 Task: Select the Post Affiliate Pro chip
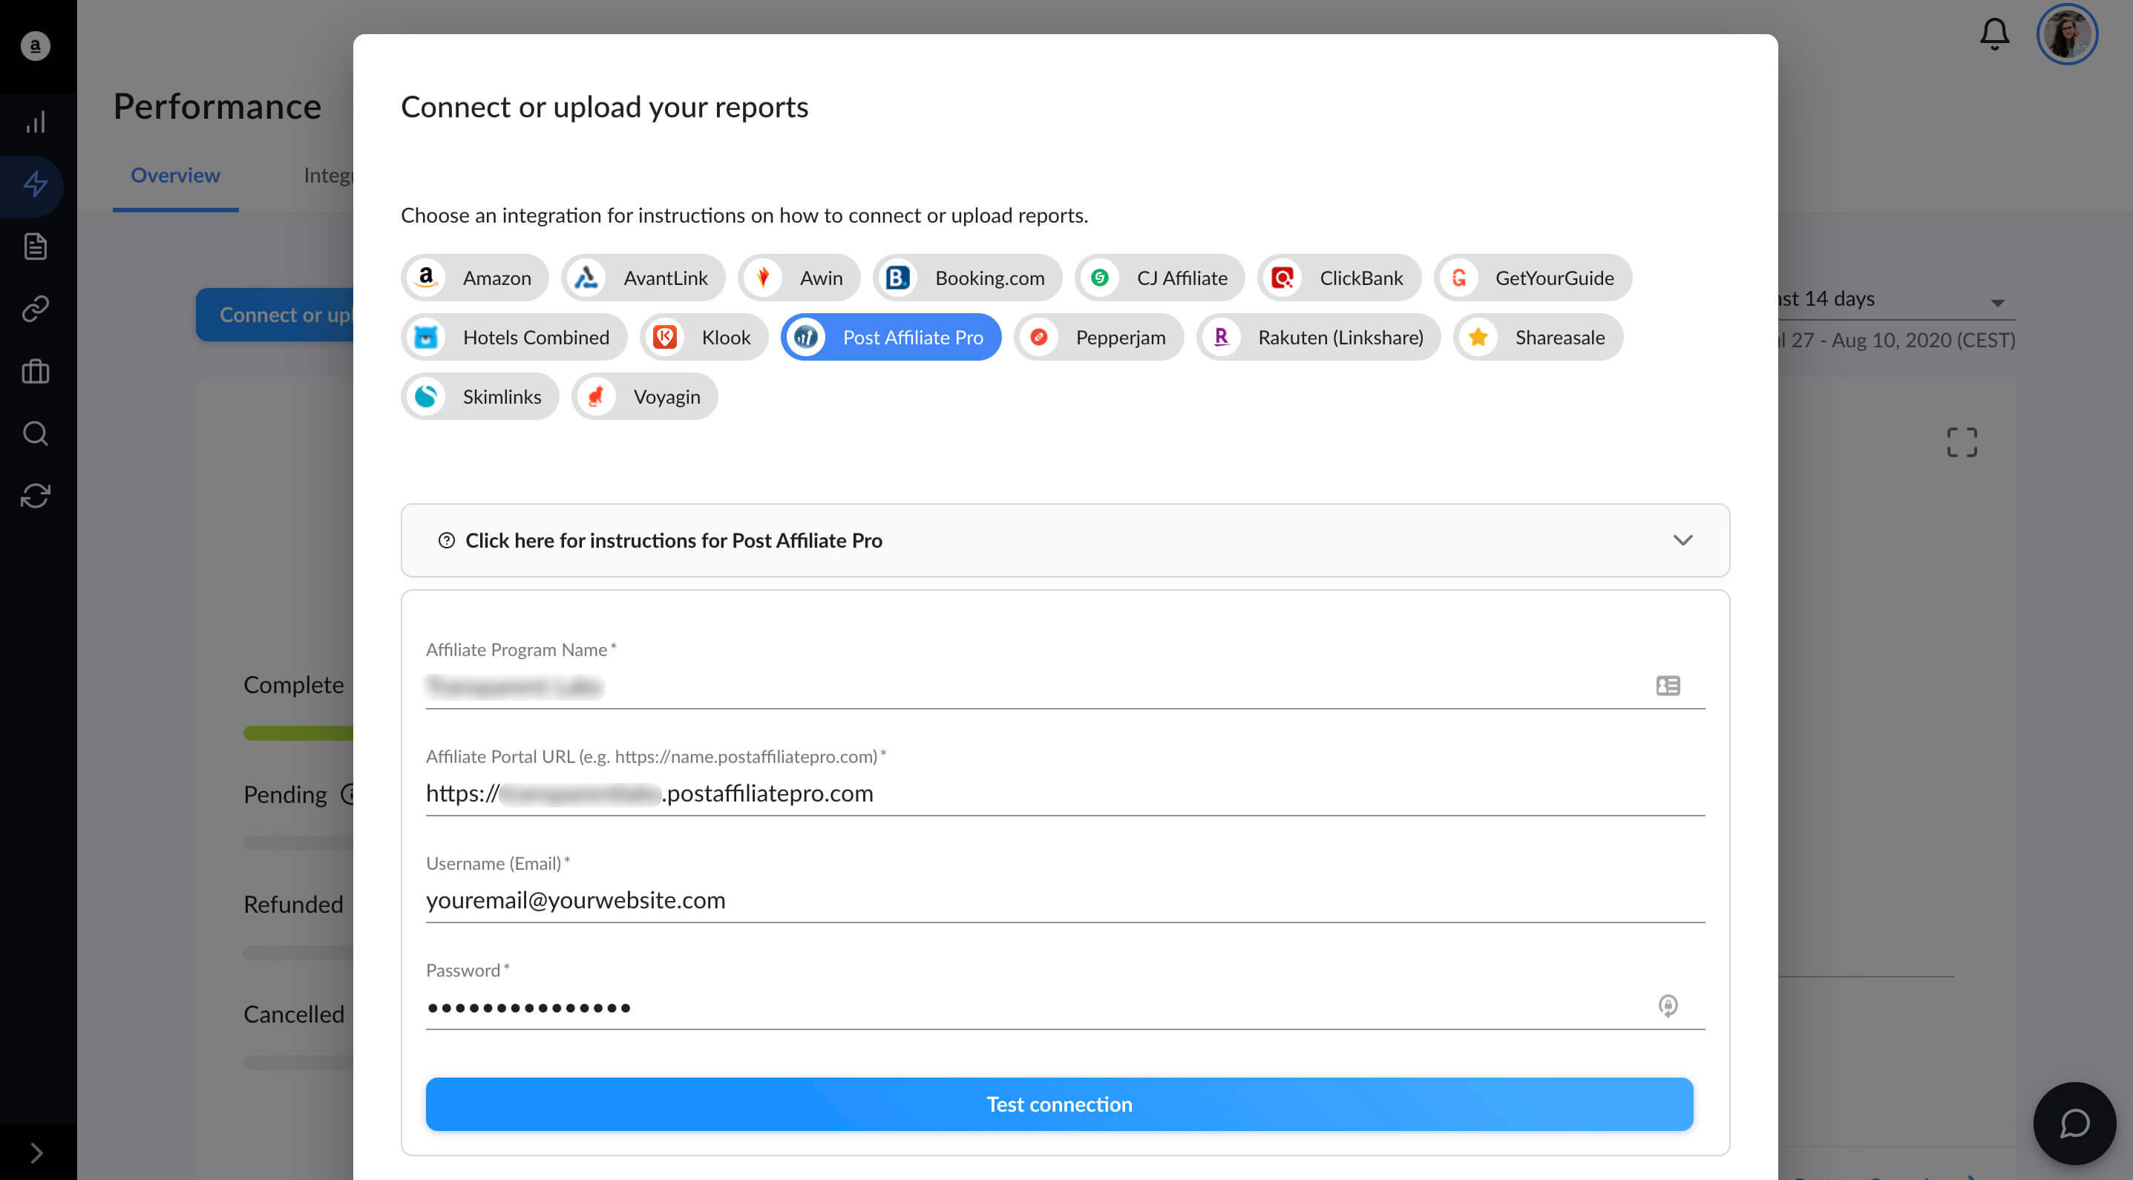[x=891, y=337]
